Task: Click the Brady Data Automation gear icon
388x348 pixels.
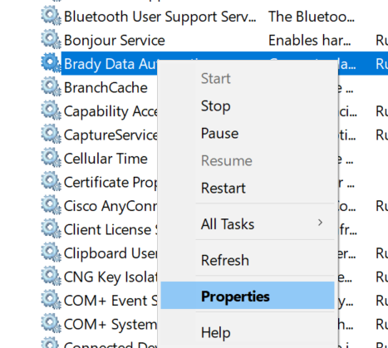Action: 51,63
